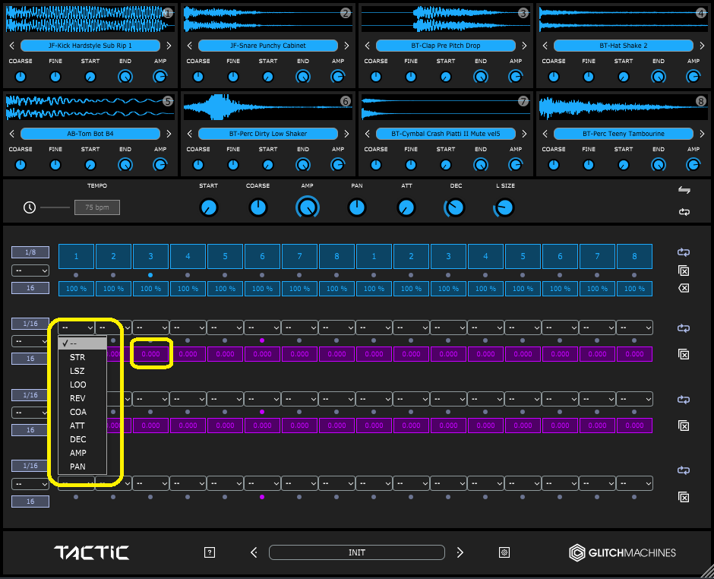The image size is (714, 579).
Task: Load previous sample for JF-Kick Hardstyle slot
Action: pyautogui.click(x=12, y=46)
